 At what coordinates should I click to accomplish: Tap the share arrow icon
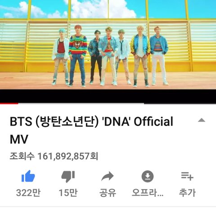(x=108, y=176)
